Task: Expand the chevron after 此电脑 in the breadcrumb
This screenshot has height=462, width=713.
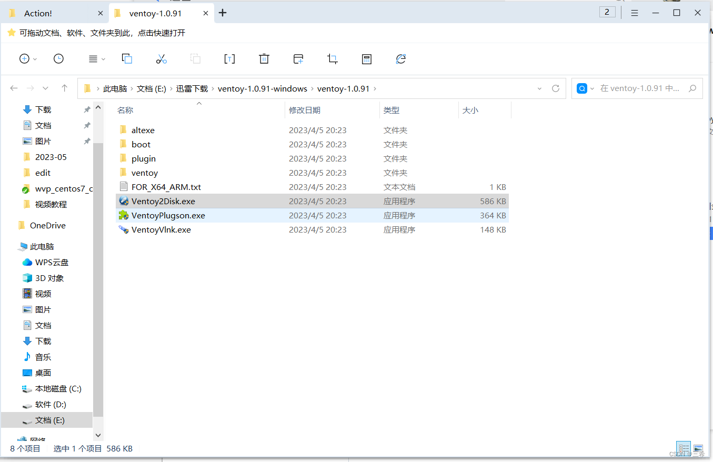Action: [132, 89]
